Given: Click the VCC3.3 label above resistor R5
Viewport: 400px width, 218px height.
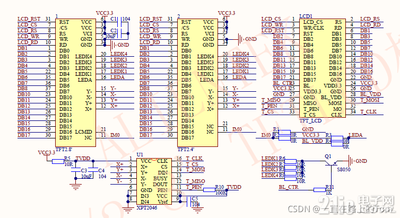Looking at the screenshot, I should pos(47,153).
